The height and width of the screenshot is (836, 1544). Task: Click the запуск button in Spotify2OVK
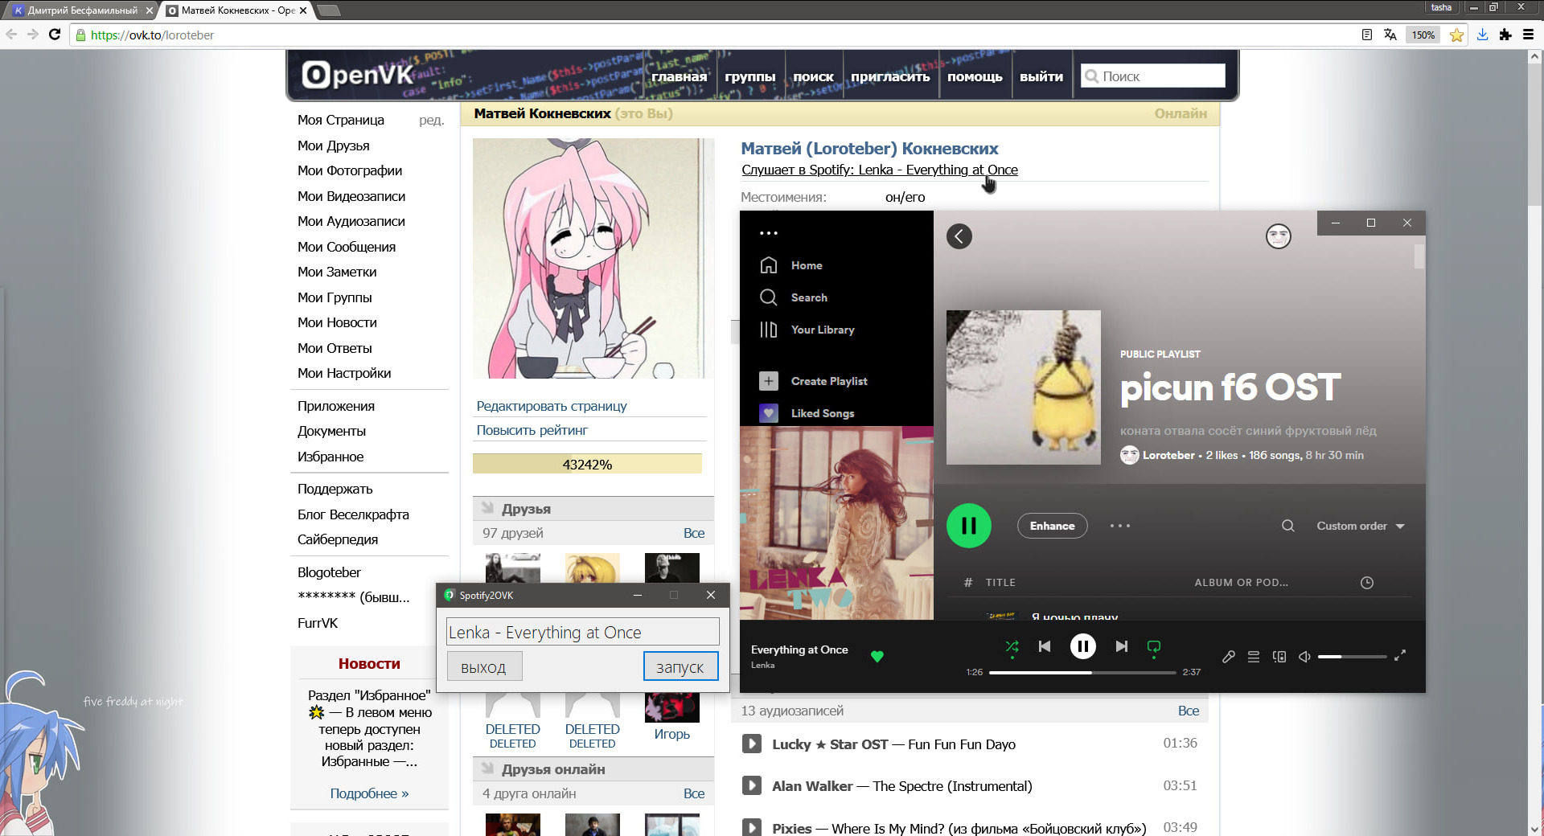(x=680, y=666)
